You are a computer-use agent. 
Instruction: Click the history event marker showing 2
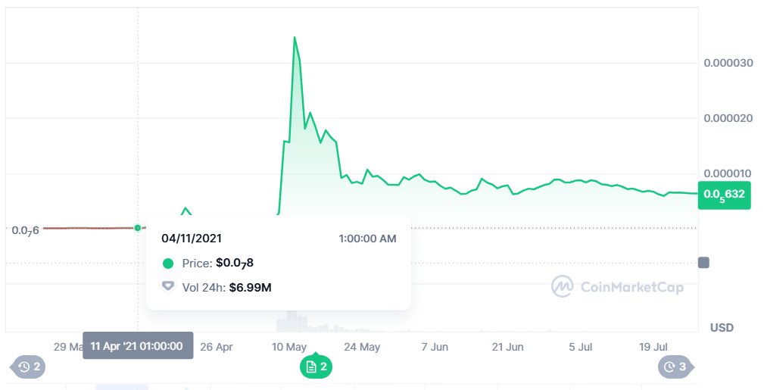pos(30,367)
